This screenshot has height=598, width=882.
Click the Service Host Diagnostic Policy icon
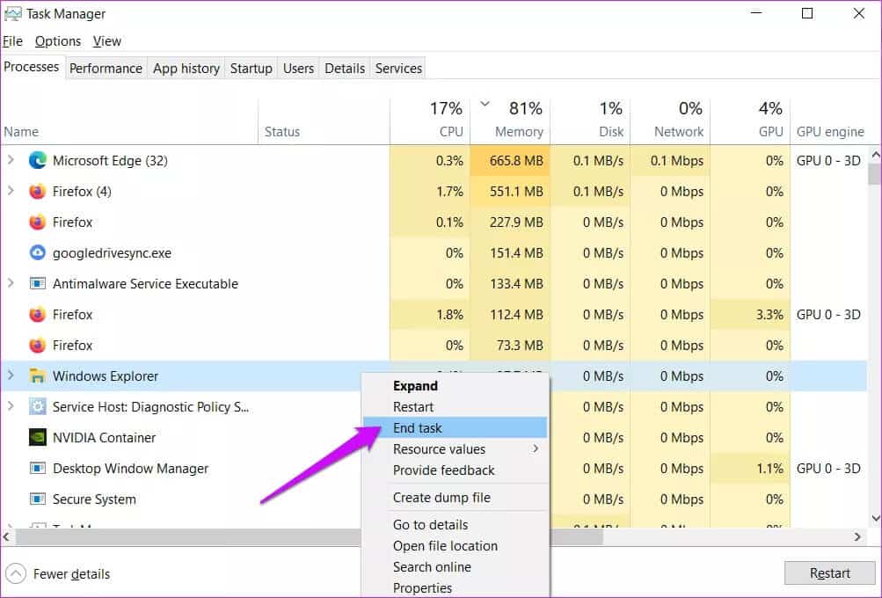click(x=37, y=407)
